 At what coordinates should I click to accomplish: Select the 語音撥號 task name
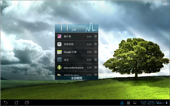pyautogui.click(x=69, y=44)
